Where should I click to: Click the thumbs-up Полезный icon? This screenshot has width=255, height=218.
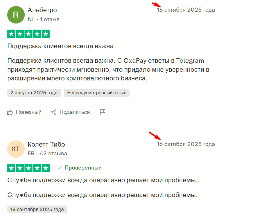pos(10,112)
